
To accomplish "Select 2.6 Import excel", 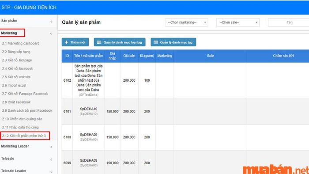I will 14,85.
